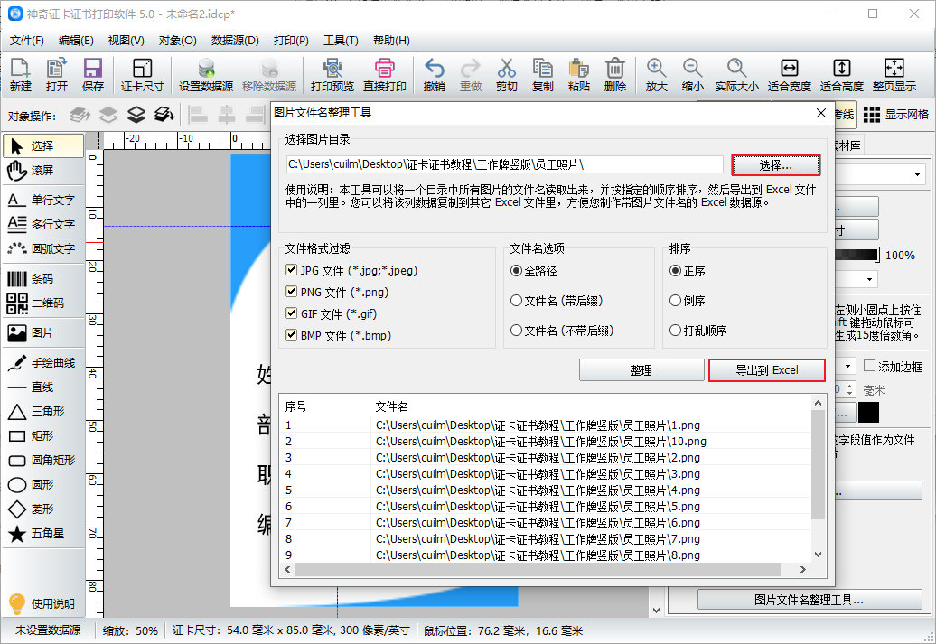Click the 放大 zoom in icon

656,75
